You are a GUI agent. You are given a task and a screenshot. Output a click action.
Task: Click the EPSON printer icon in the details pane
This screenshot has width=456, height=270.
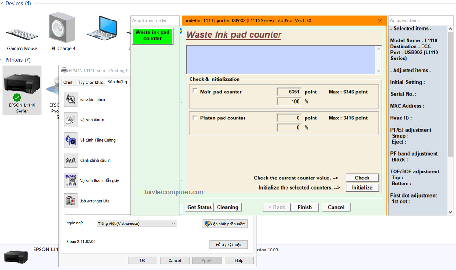coord(16,257)
